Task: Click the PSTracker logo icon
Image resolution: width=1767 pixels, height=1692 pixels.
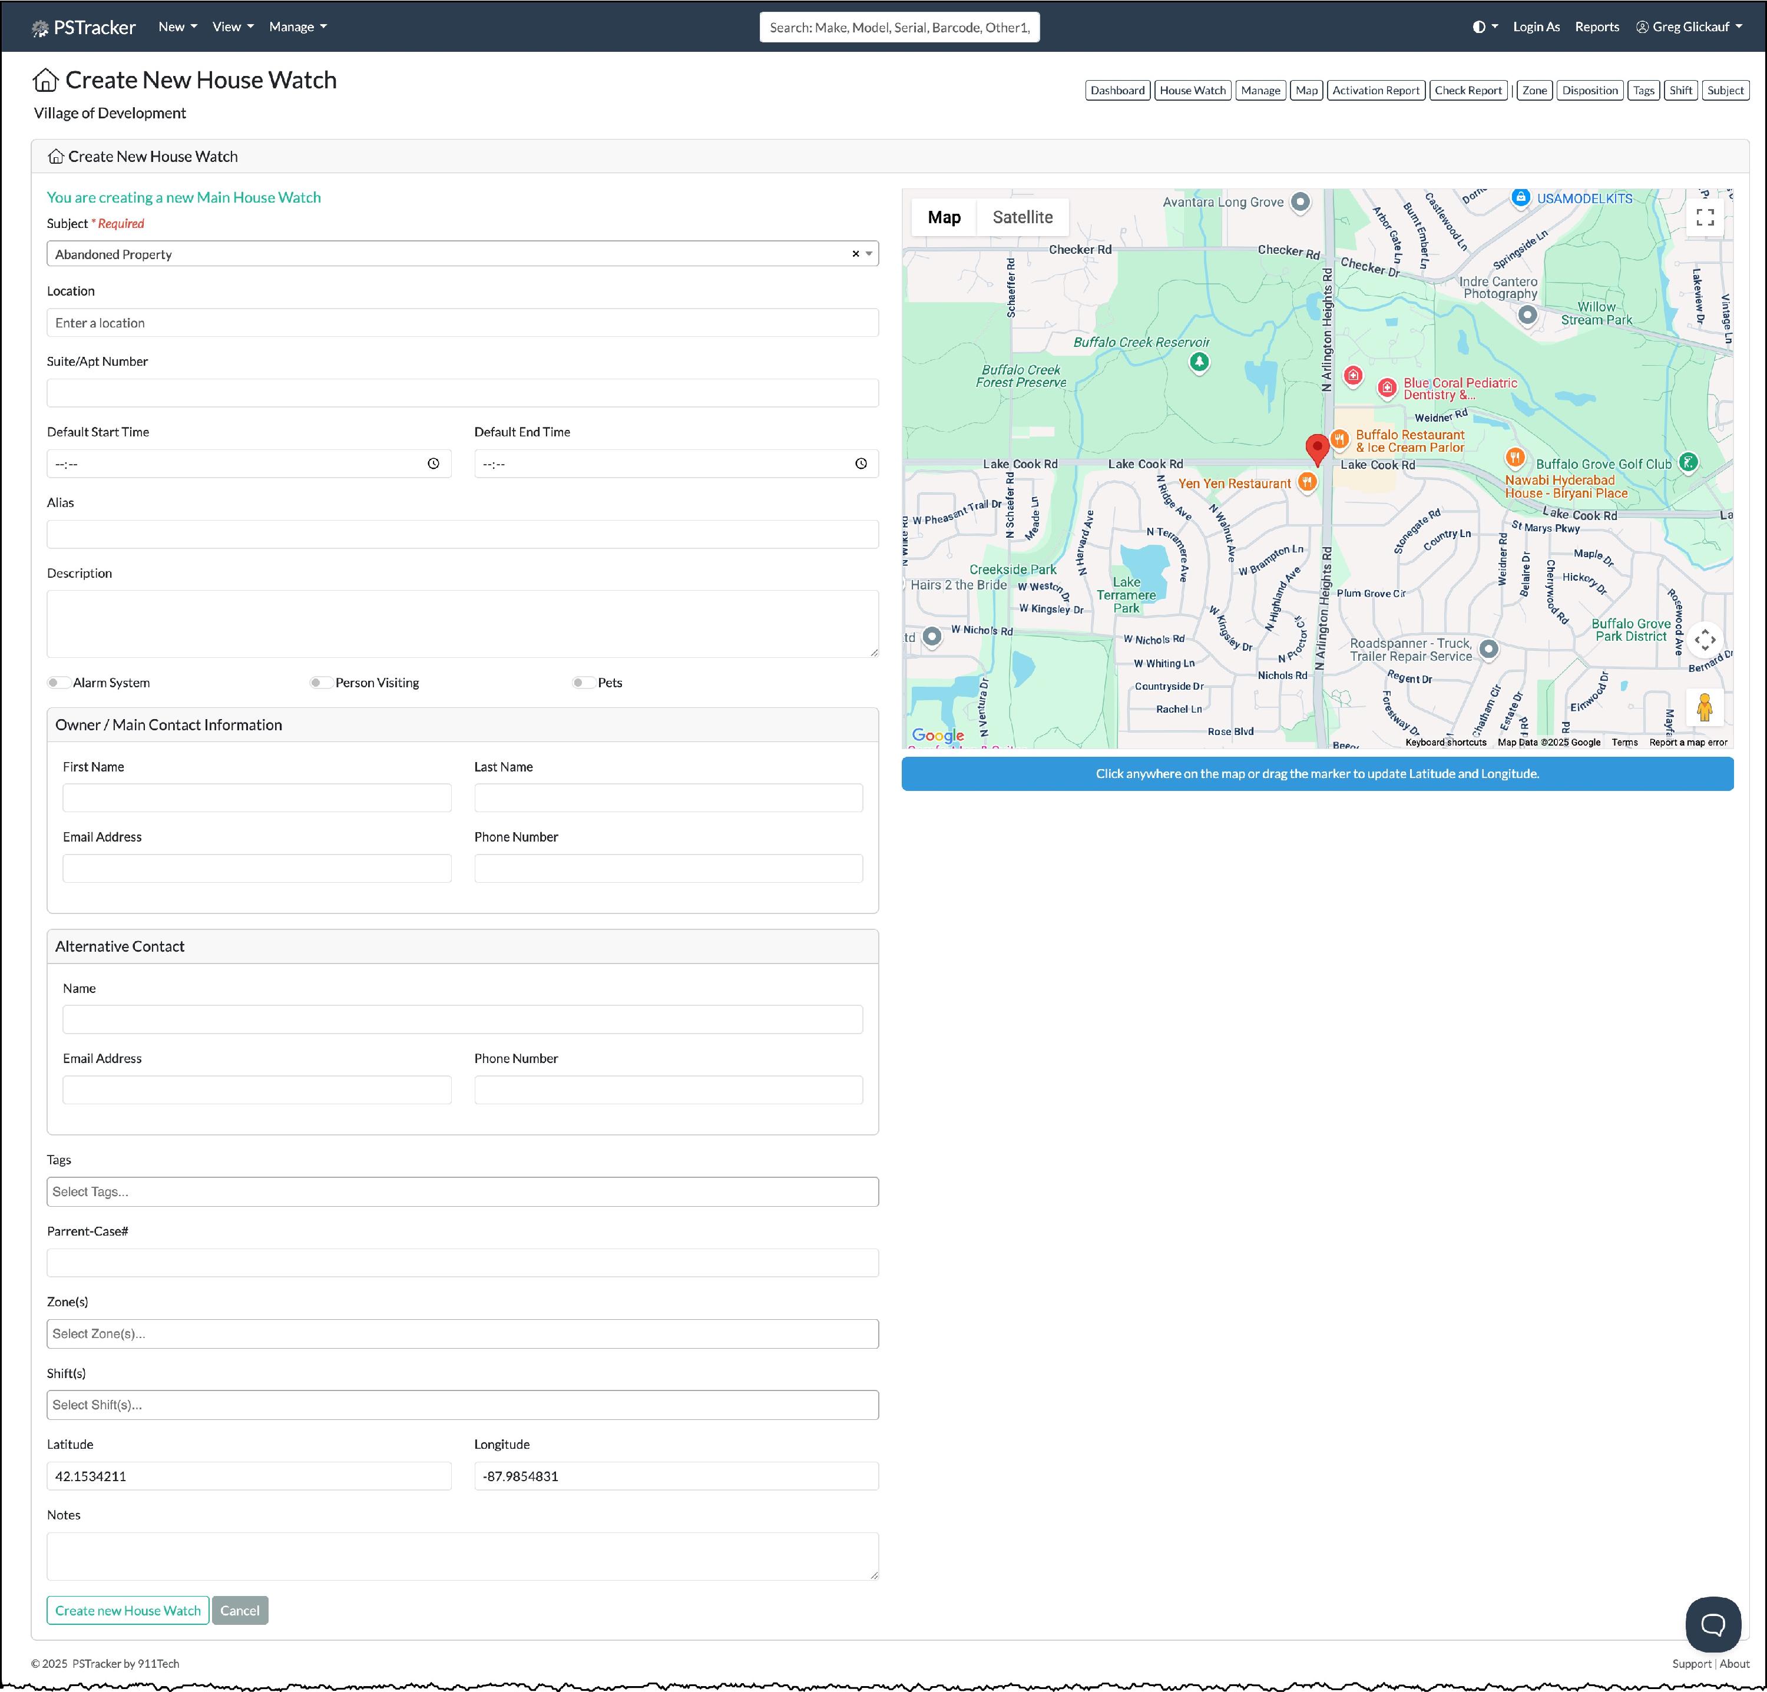Action: point(39,28)
